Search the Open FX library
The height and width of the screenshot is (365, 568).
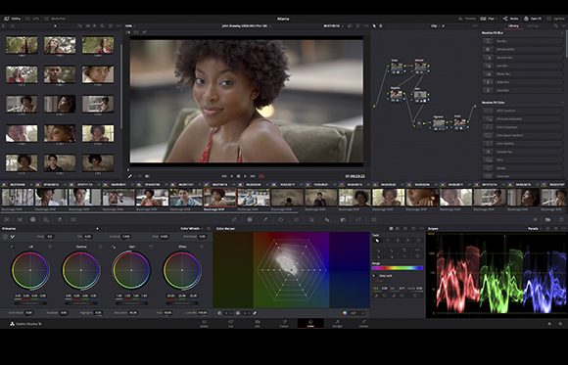click(x=555, y=26)
